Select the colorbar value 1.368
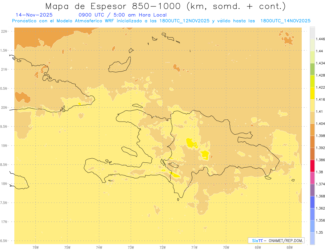 point(320,196)
